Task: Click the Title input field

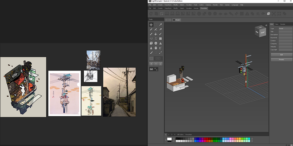Action: [285, 31]
